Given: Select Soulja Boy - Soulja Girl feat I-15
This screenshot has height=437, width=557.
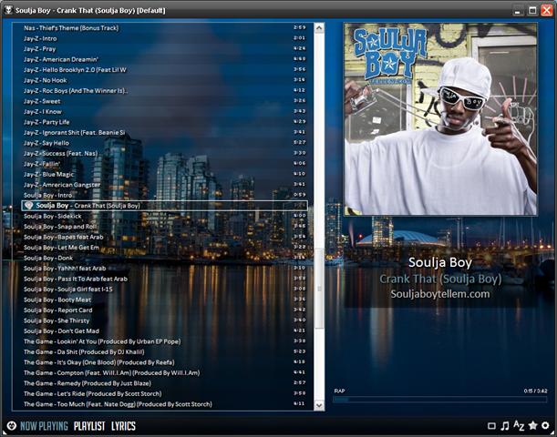Looking at the screenshot, I should tap(164, 290).
